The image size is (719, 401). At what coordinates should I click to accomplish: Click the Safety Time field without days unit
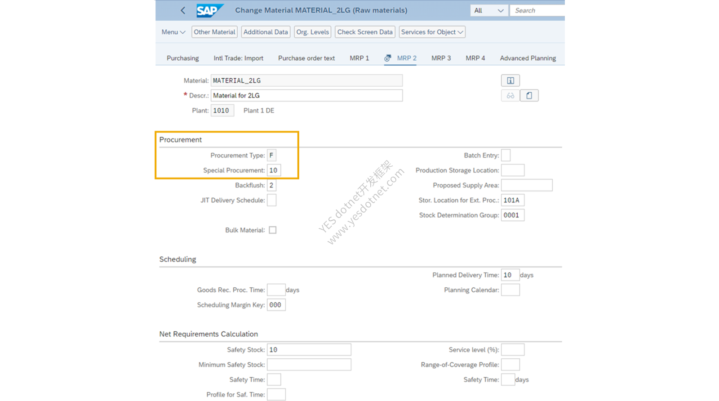click(x=274, y=380)
